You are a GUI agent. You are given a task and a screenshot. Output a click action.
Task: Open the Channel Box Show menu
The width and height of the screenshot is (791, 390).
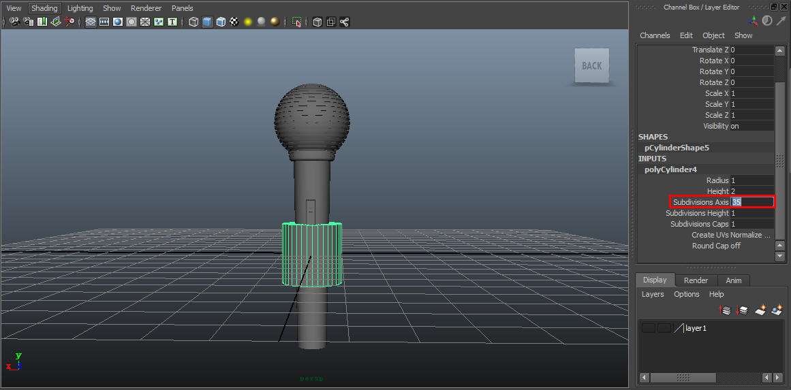(743, 35)
